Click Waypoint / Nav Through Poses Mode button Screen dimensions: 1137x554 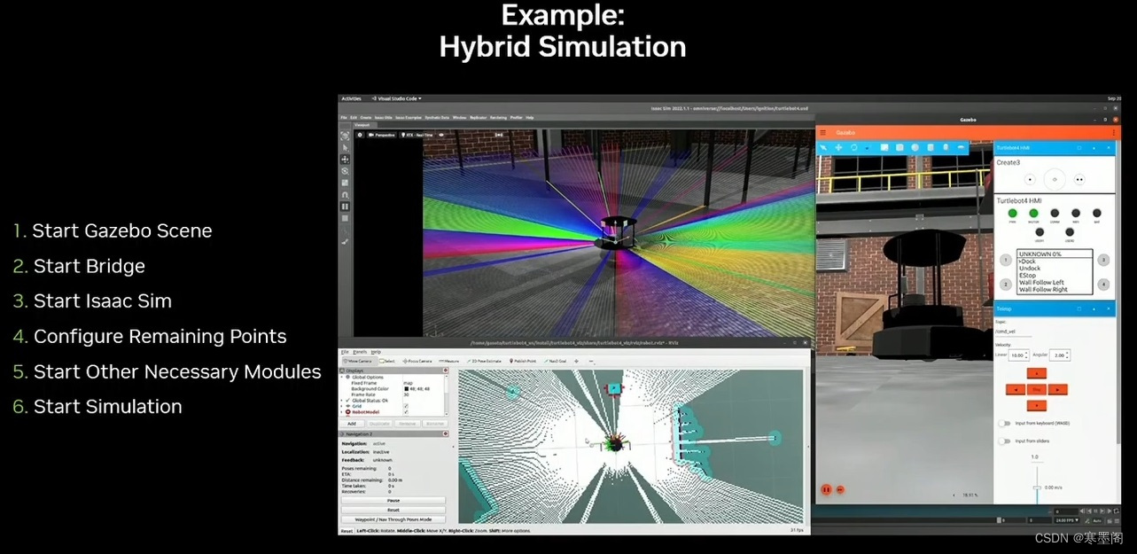pyautogui.click(x=393, y=519)
